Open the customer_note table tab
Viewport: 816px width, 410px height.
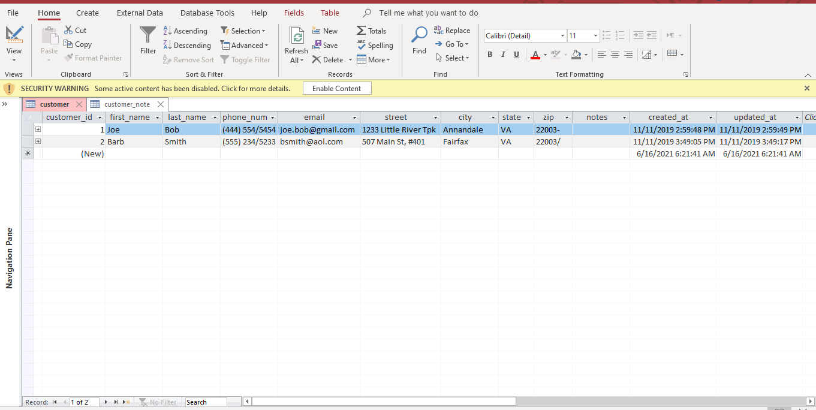coord(126,104)
